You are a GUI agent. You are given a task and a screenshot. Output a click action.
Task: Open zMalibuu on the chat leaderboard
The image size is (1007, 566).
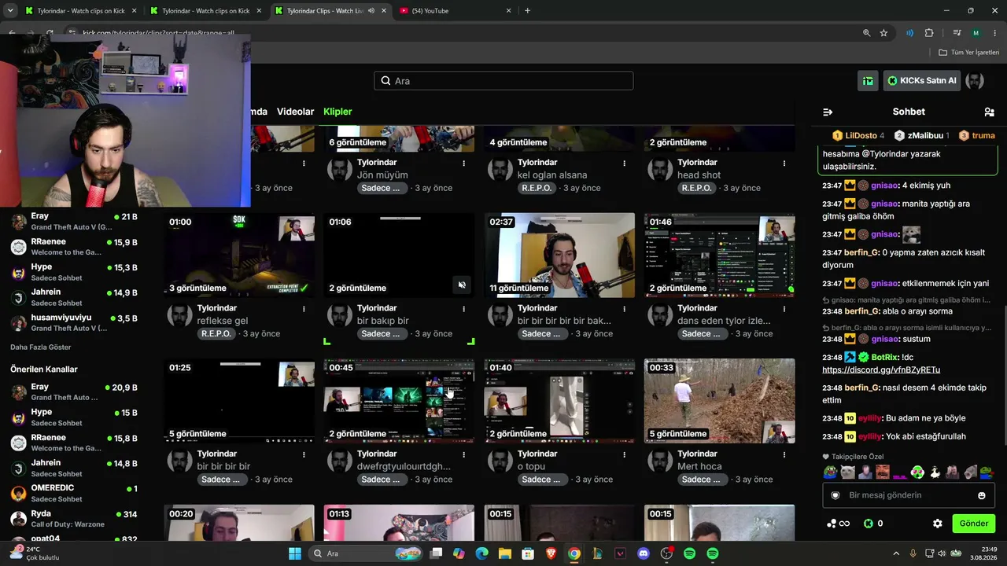(922, 135)
